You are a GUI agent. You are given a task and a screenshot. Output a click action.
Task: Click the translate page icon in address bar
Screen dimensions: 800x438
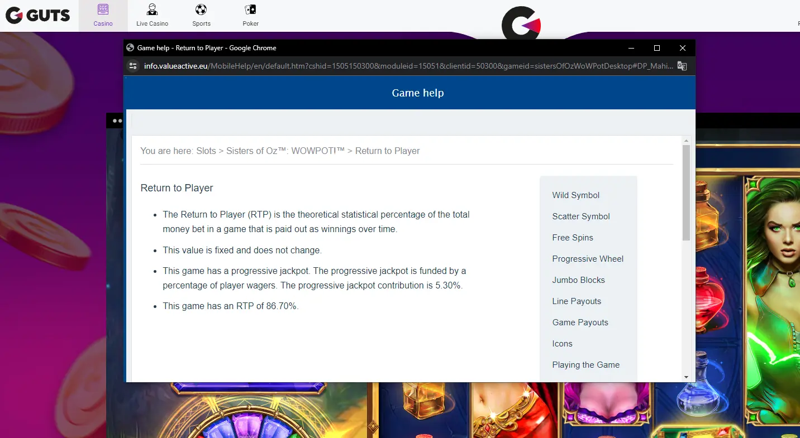(682, 66)
